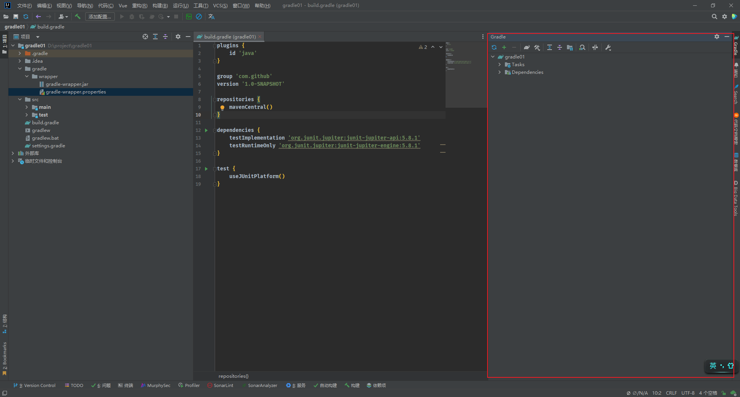This screenshot has height=397, width=740.
Task: Open Gradle build tool settings wrench
Action: [608, 47]
